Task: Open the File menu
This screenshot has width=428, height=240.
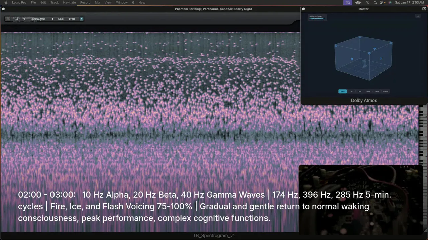Action: pyautogui.click(x=33, y=2)
